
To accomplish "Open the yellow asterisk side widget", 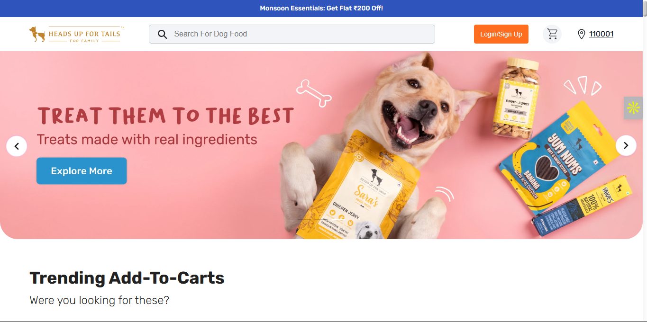I will coord(633,108).
